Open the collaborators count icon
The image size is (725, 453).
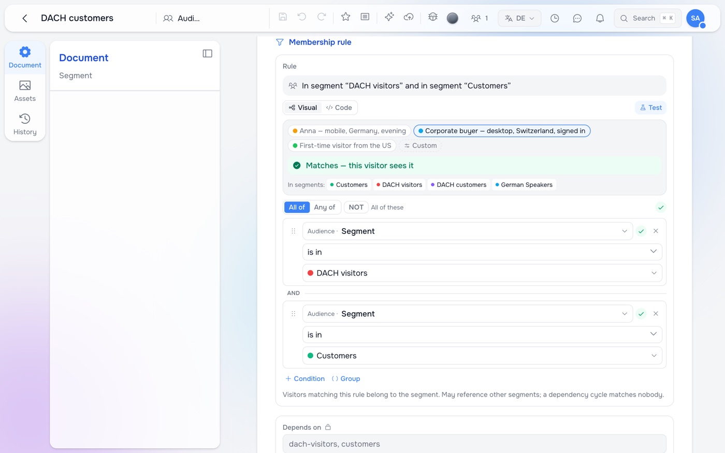[480, 18]
